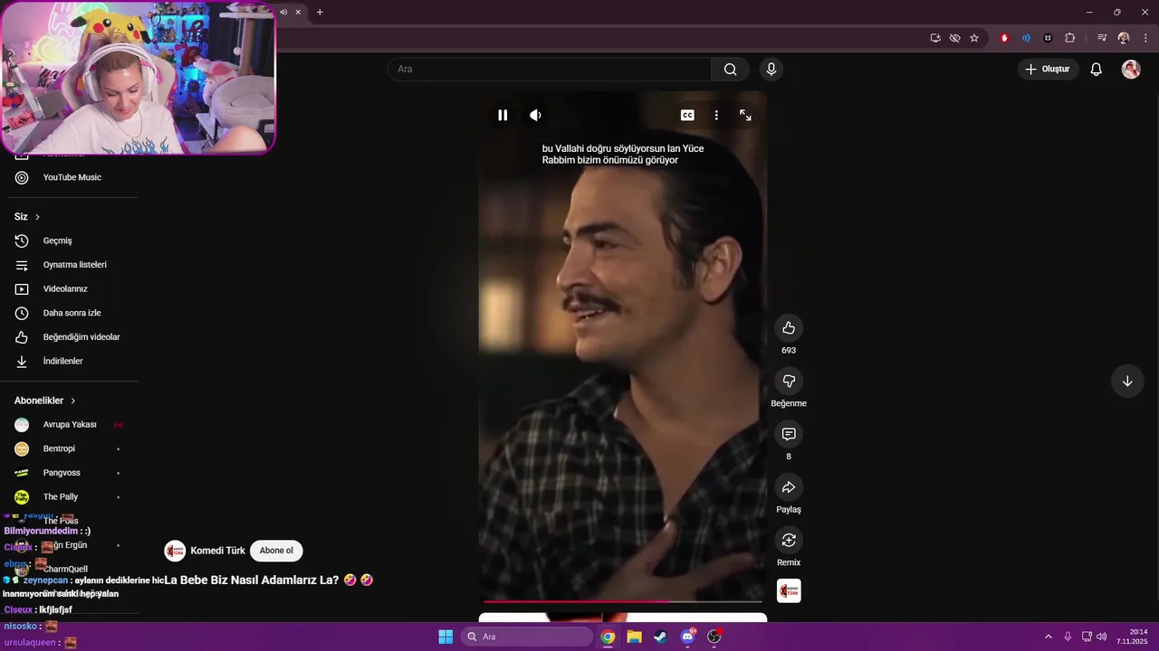The height and width of the screenshot is (651, 1159).
Task: Open the Chrome profile avatar
Action: [x=1124, y=38]
